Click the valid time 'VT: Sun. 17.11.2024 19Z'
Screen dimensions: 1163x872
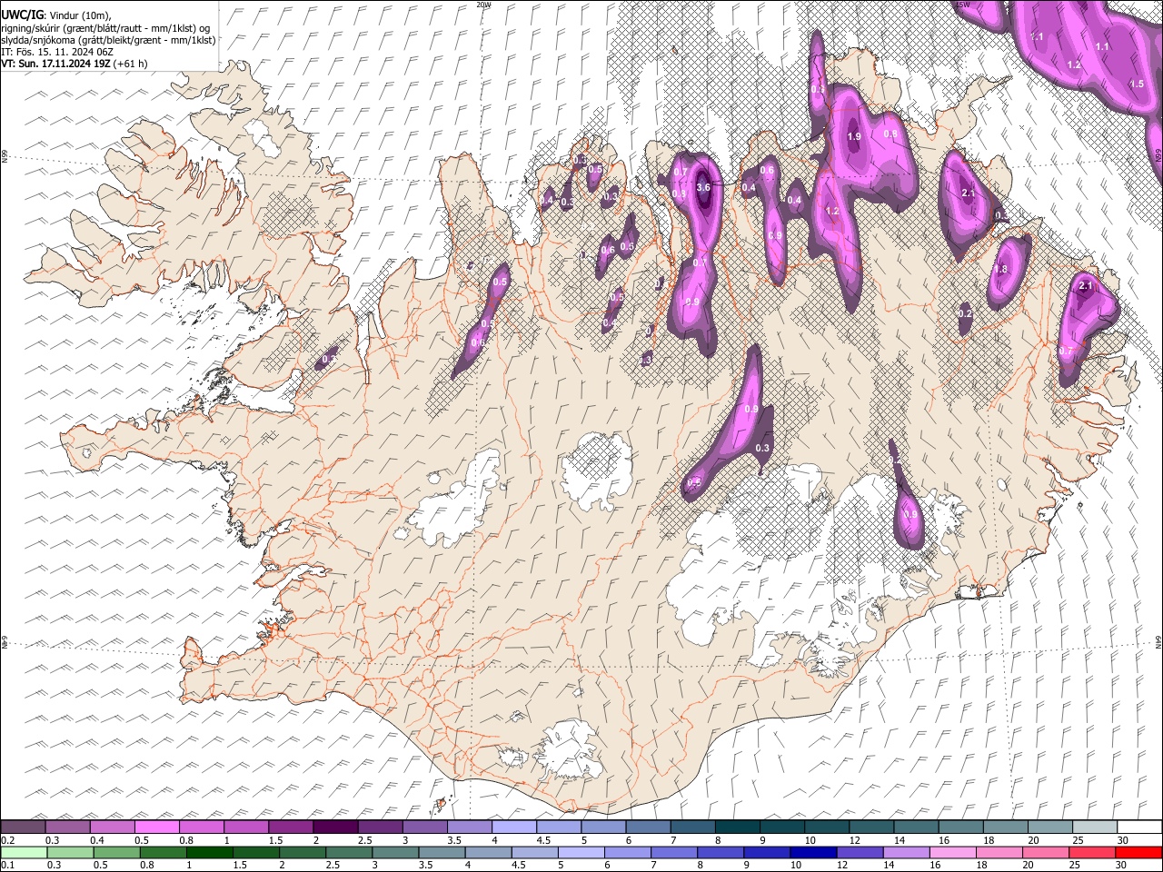point(57,64)
